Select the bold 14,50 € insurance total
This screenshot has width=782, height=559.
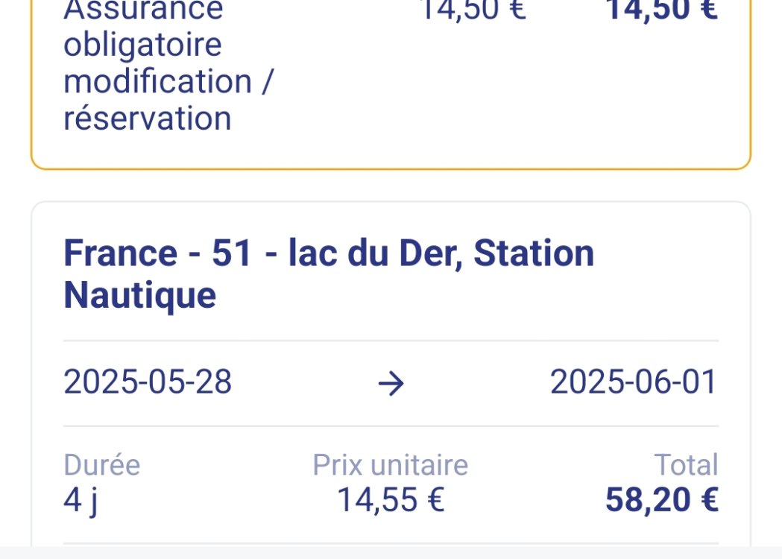[x=661, y=10]
